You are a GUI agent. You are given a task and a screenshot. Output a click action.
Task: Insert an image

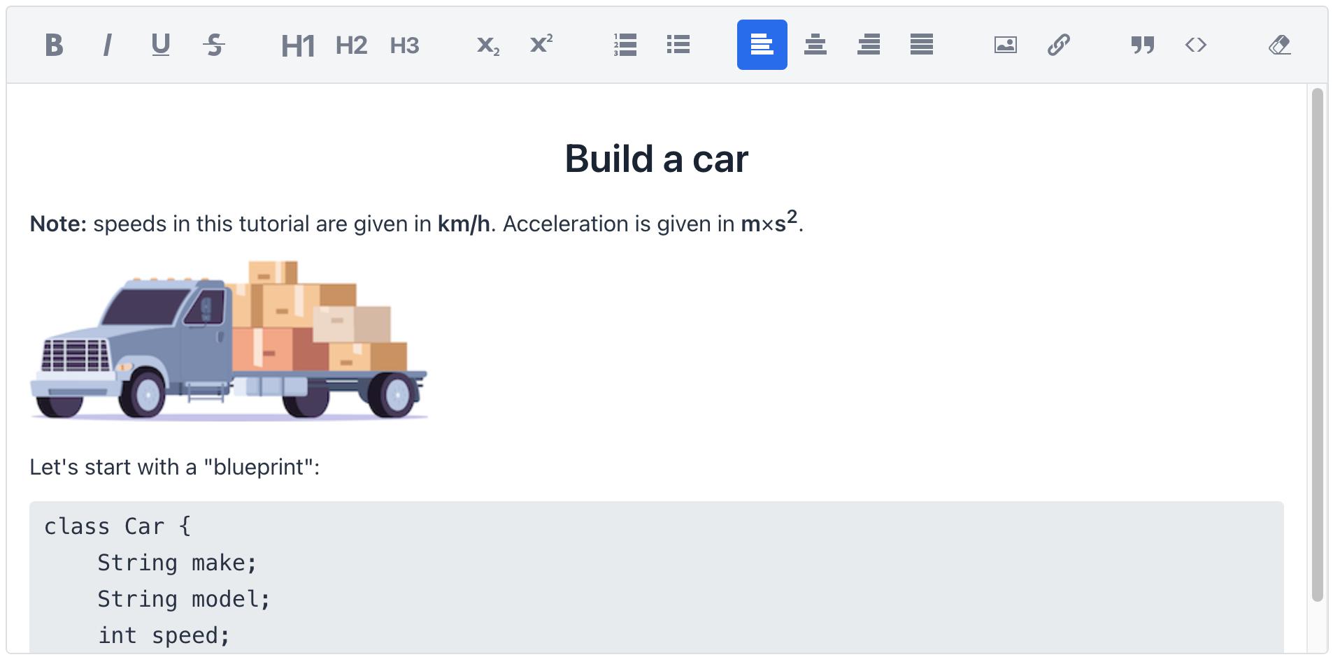point(1004,45)
